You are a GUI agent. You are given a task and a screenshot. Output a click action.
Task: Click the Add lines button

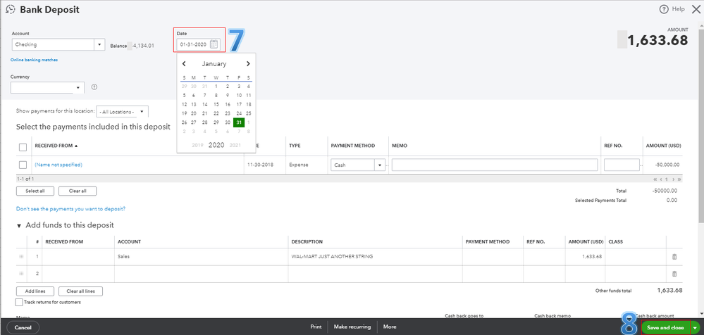coord(35,291)
